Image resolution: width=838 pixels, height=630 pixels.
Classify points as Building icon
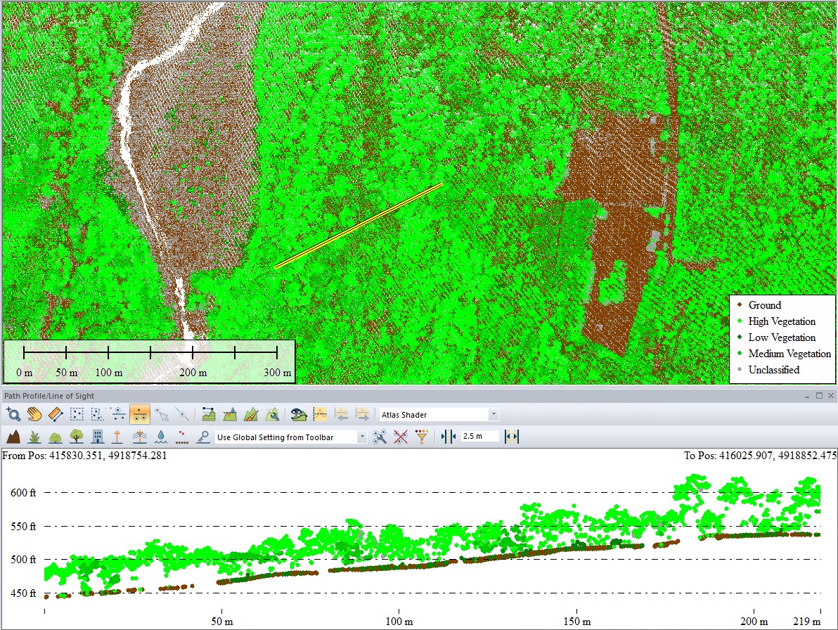tap(97, 437)
